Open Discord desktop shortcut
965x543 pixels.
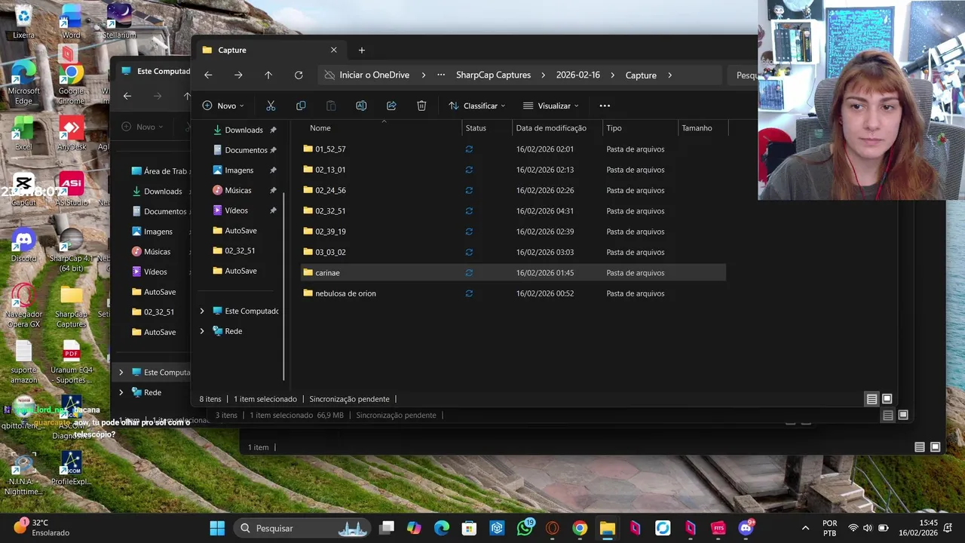click(x=23, y=245)
